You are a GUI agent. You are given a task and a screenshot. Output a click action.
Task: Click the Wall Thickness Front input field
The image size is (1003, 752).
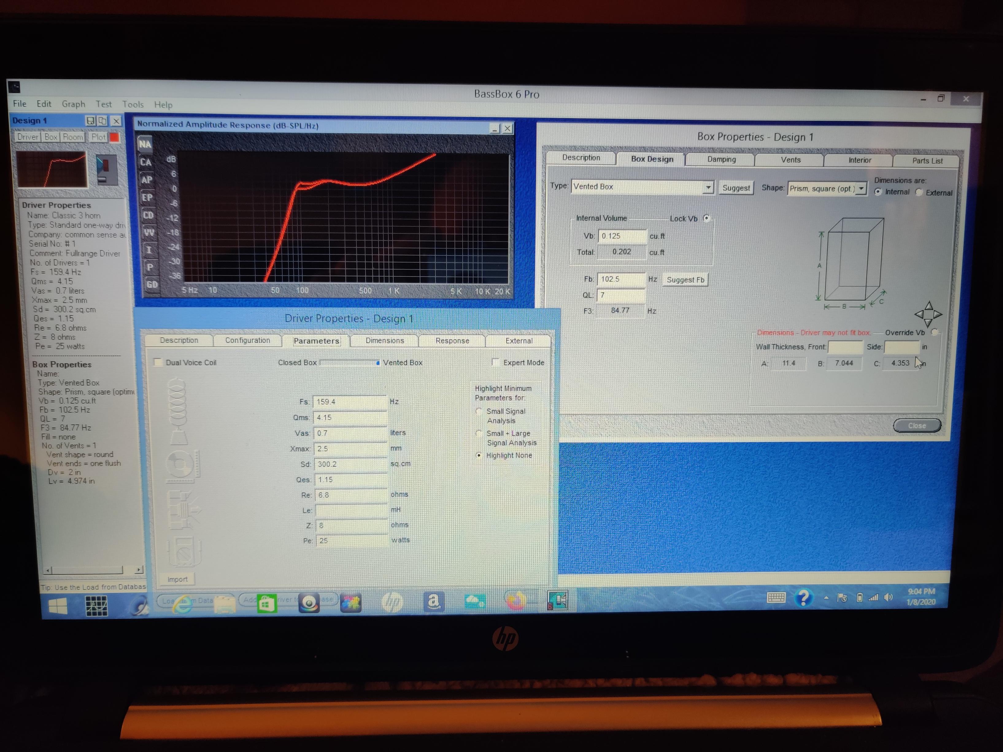point(845,347)
